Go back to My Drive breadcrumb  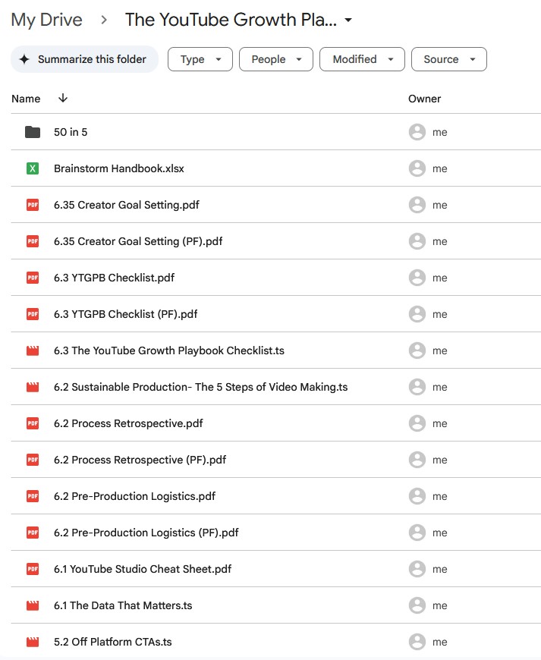(x=46, y=20)
